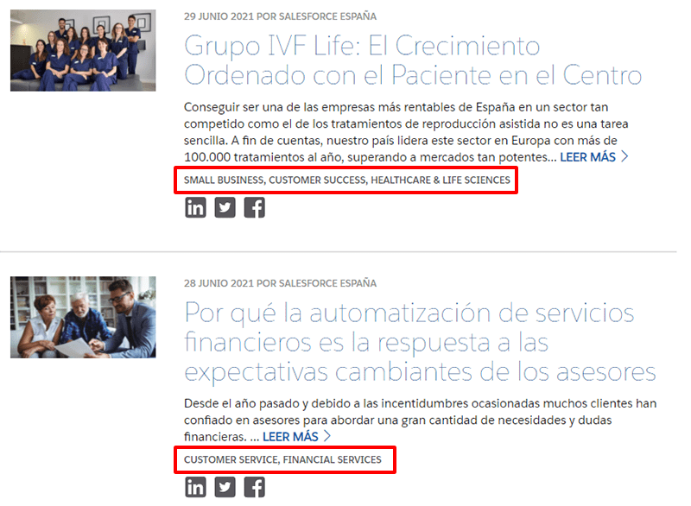
Task: Click LEER MÁS on the IVF Life article
Action: pos(587,157)
